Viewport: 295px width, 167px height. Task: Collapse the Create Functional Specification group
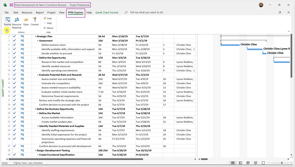(38, 155)
